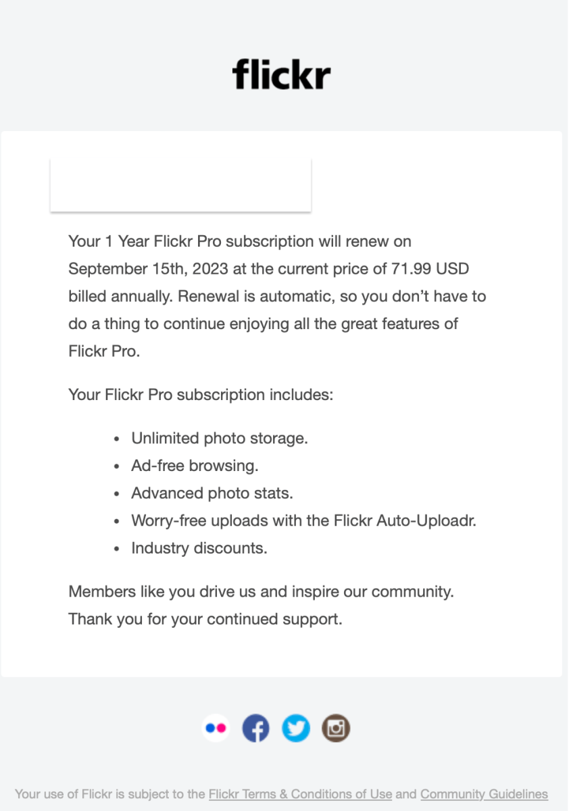The width and height of the screenshot is (569, 811).
Task: Click "Your use of Flickr is subject" footer text
Action: 108,794
